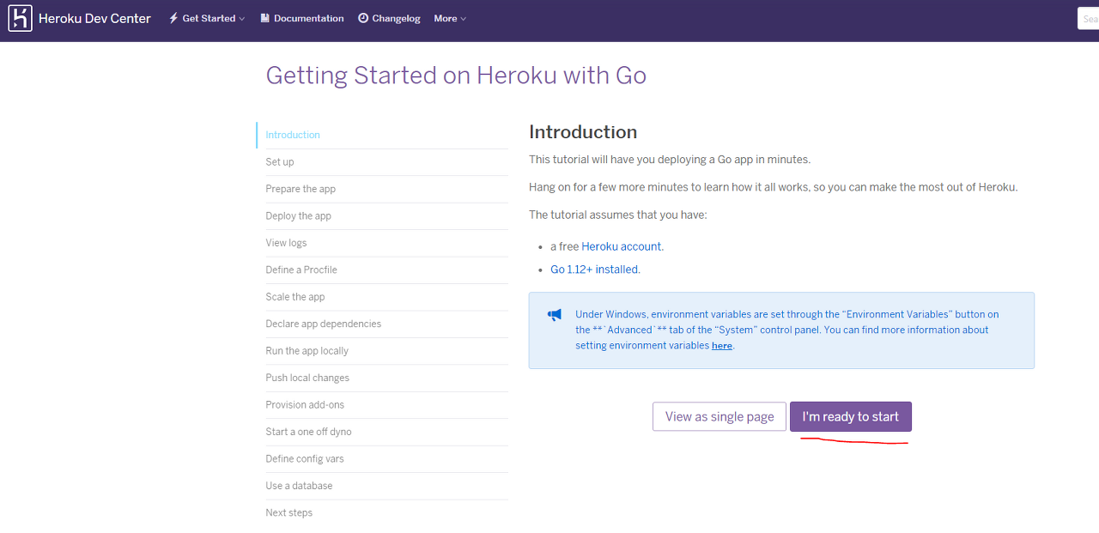1099x533 pixels.
Task: Click the Changelog clock icon
Action: (363, 18)
